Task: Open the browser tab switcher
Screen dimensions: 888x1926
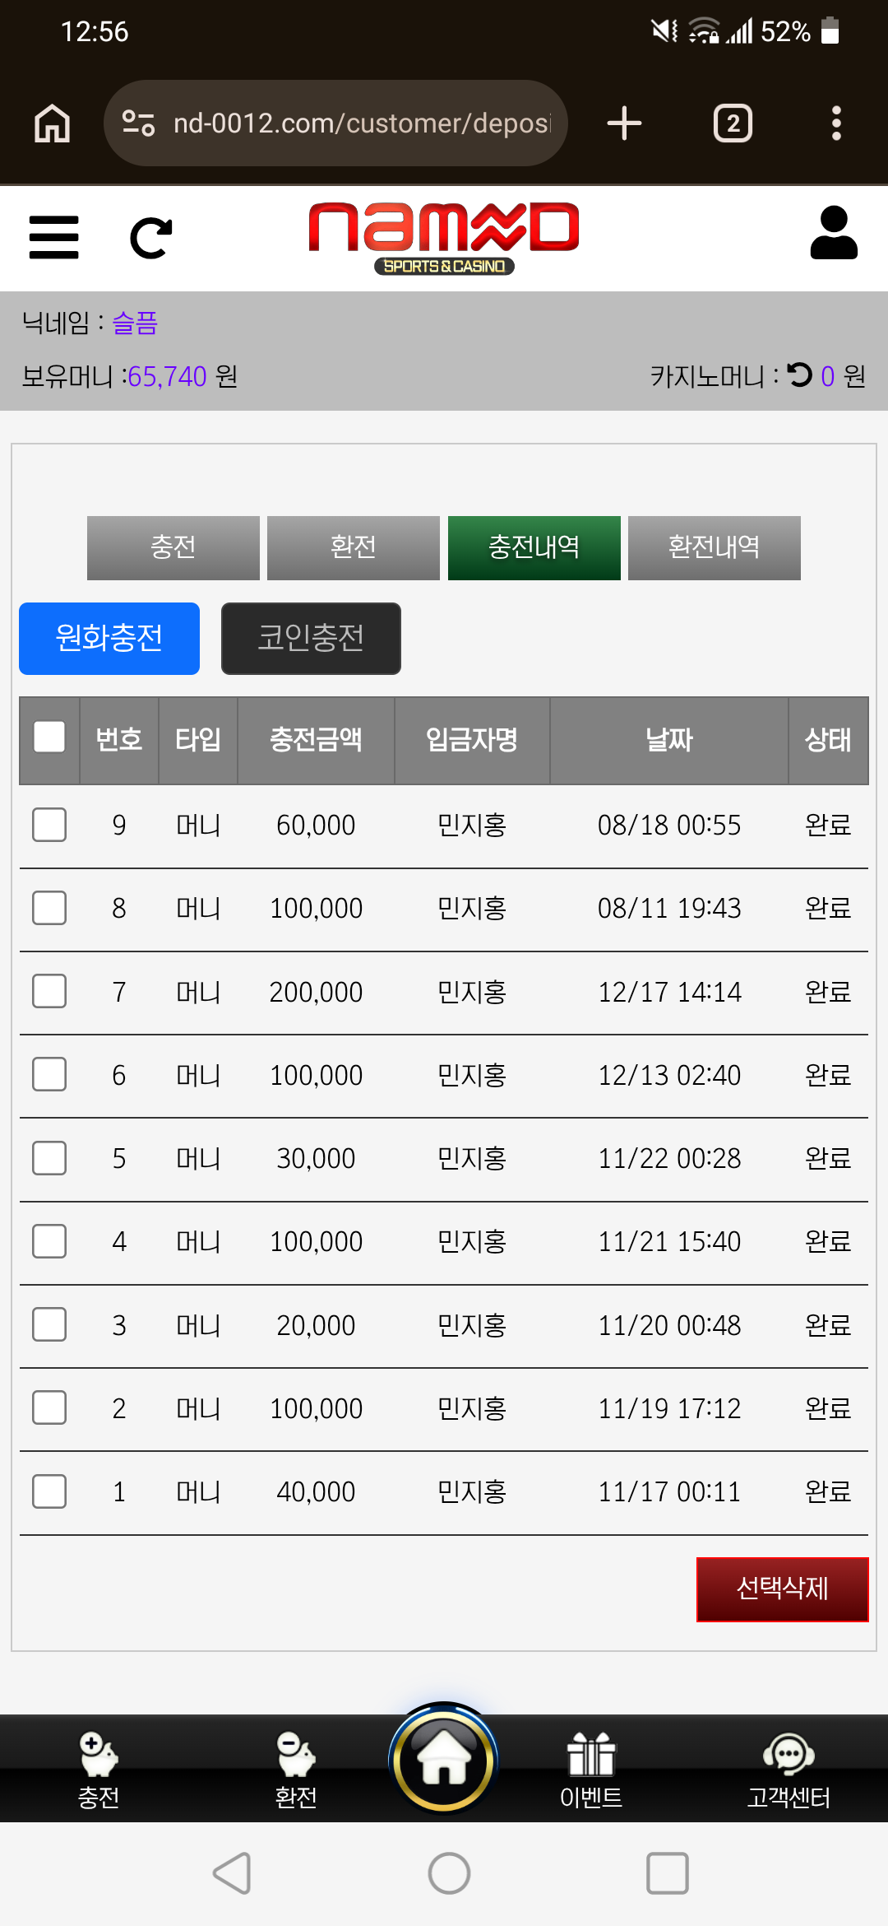Action: [733, 123]
